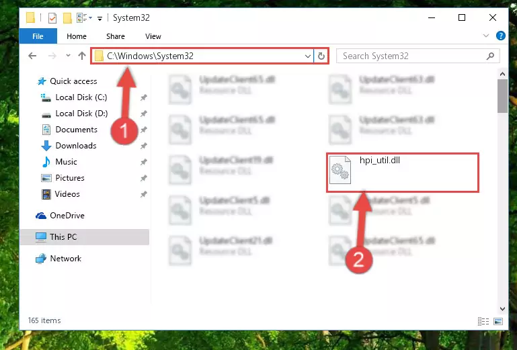Click the magnifier search icon

point(490,56)
